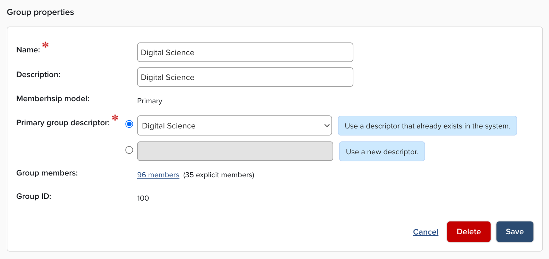Choose the new descriptor radio button
Image resolution: width=549 pixels, height=259 pixels.
pyautogui.click(x=129, y=150)
